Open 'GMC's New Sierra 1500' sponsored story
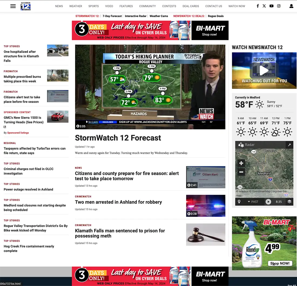The image size is (297, 286). pyautogui.click(x=24, y=120)
